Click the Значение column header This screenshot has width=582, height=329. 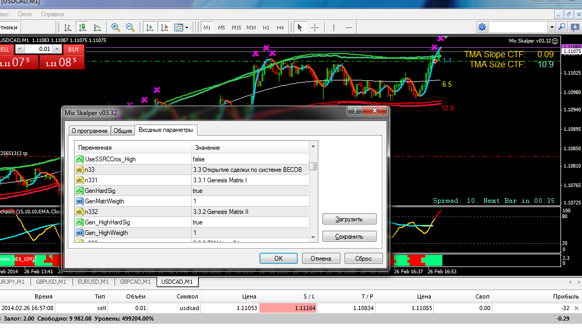250,148
